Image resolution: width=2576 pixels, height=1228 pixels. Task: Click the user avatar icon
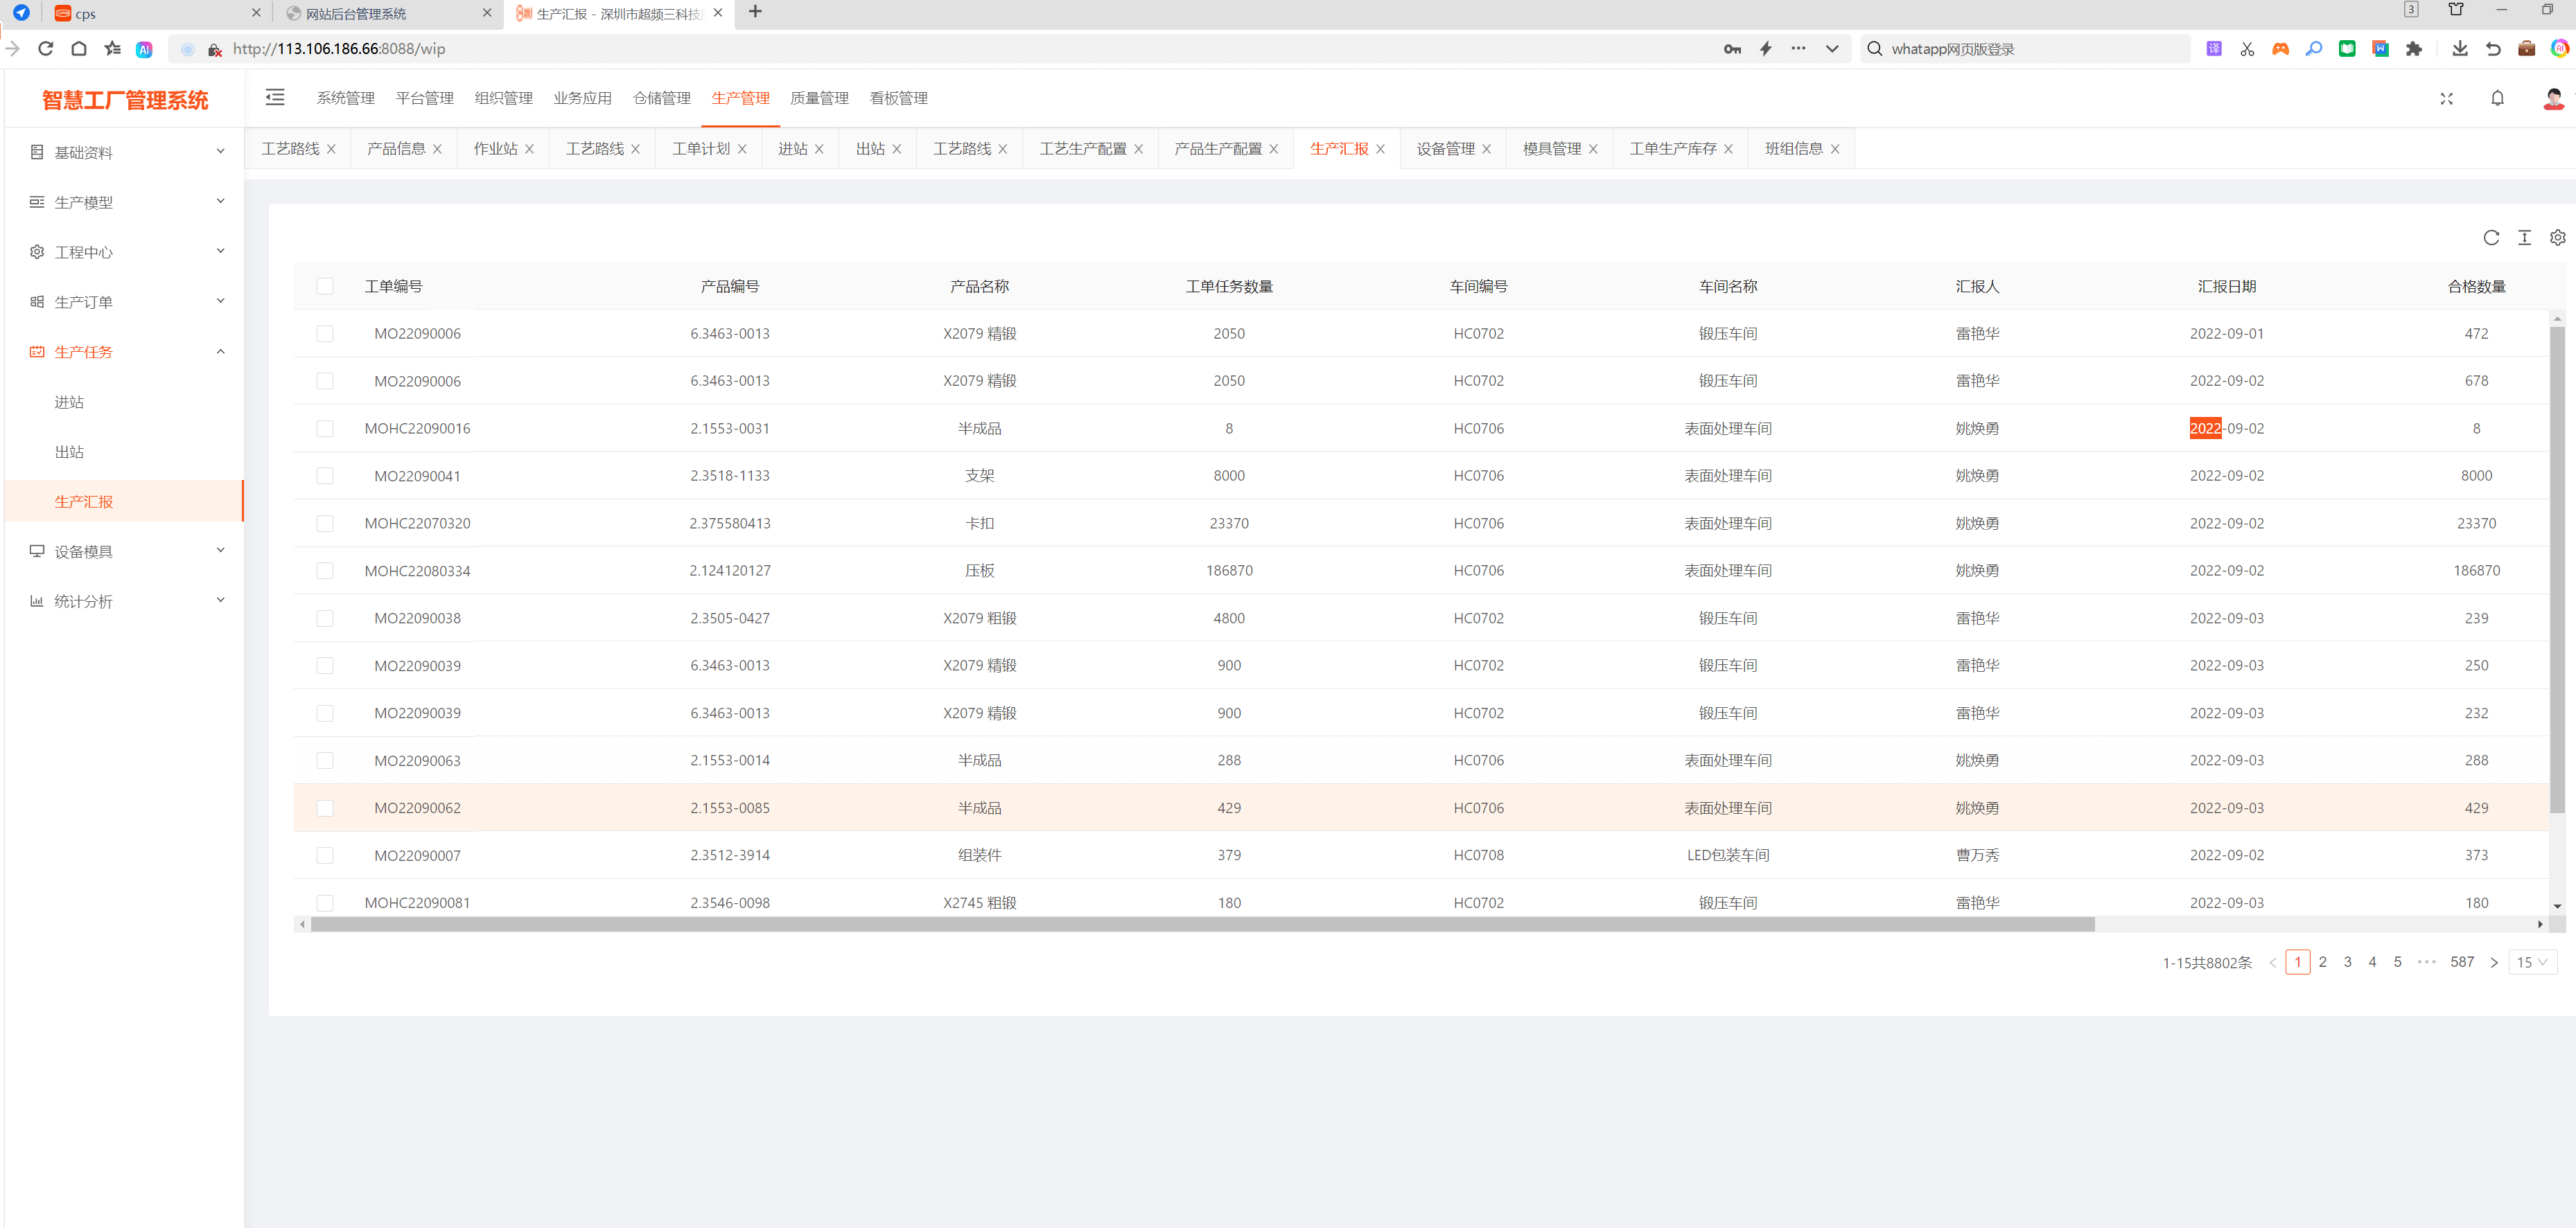click(2553, 98)
